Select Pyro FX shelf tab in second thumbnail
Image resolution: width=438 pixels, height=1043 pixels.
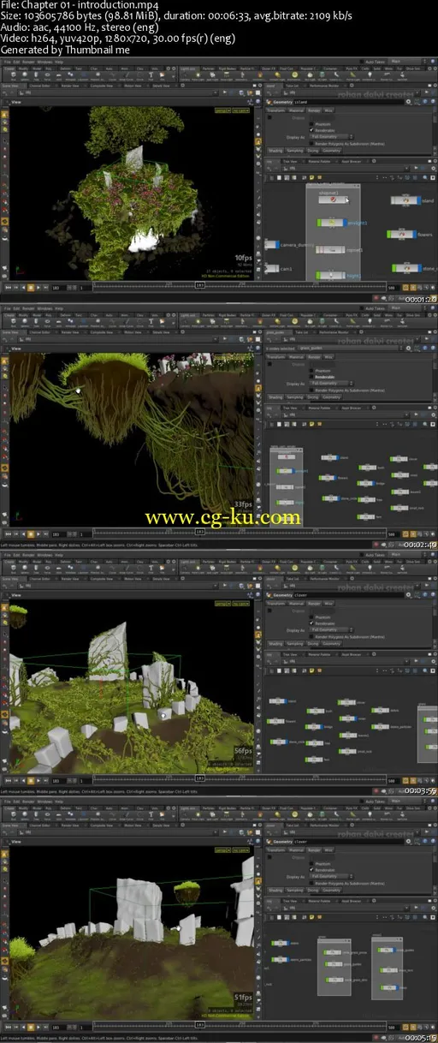[351, 315]
